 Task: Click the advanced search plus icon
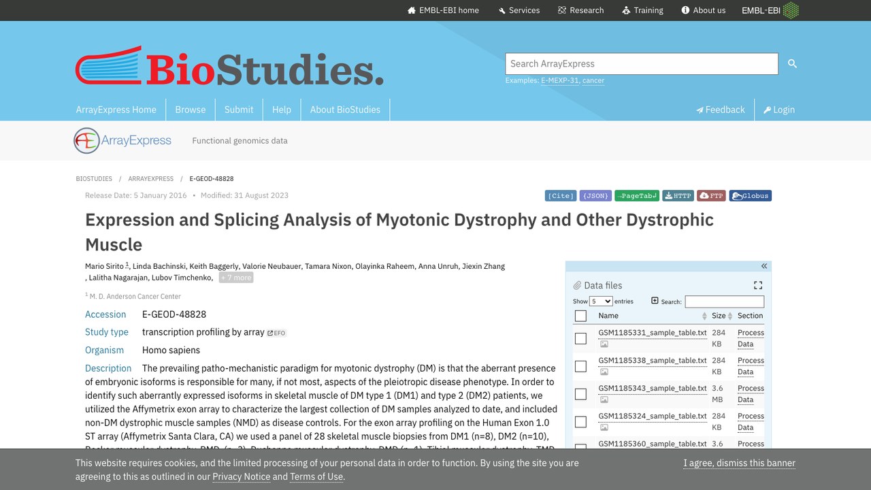pyautogui.click(x=655, y=301)
